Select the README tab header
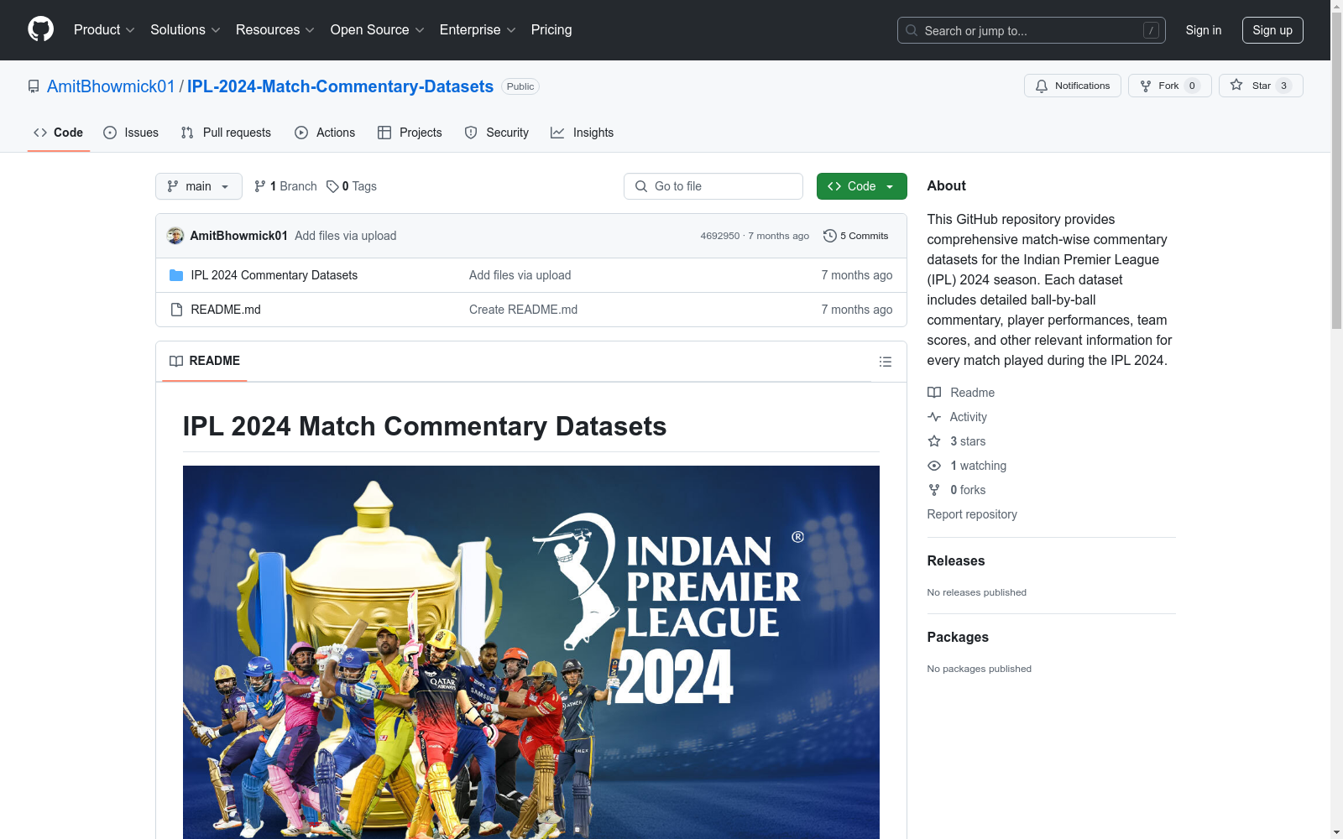The width and height of the screenshot is (1343, 839). click(x=205, y=361)
